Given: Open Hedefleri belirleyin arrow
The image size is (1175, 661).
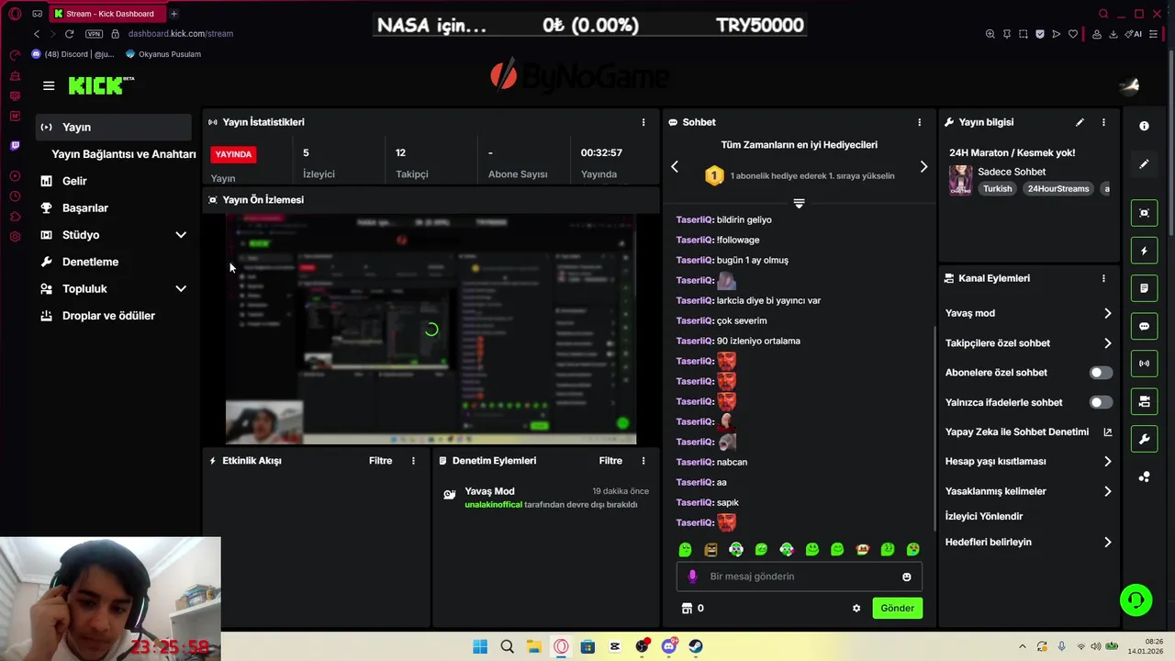Looking at the screenshot, I should (1107, 543).
